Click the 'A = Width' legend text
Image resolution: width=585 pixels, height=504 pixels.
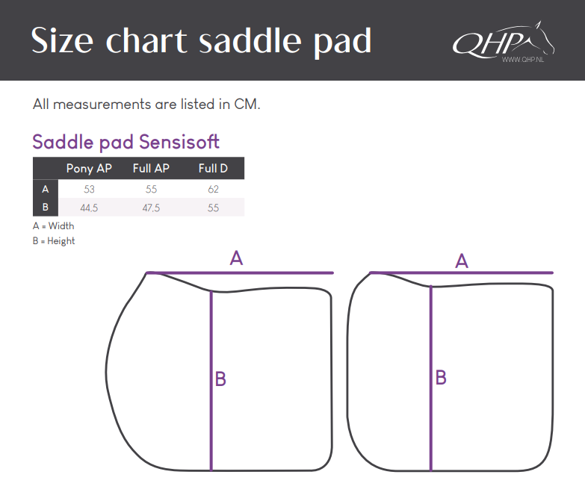tap(53, 226)
